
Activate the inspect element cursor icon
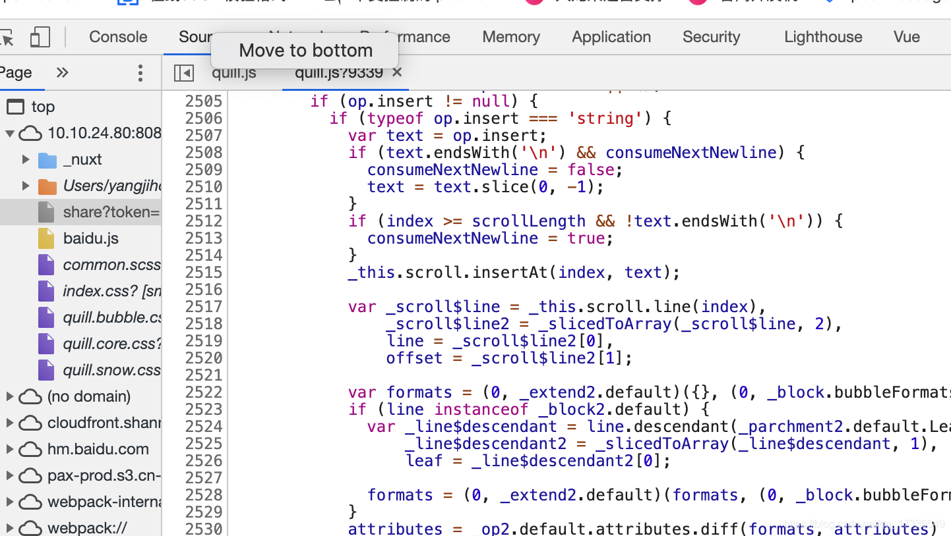(x=7, y=38)
